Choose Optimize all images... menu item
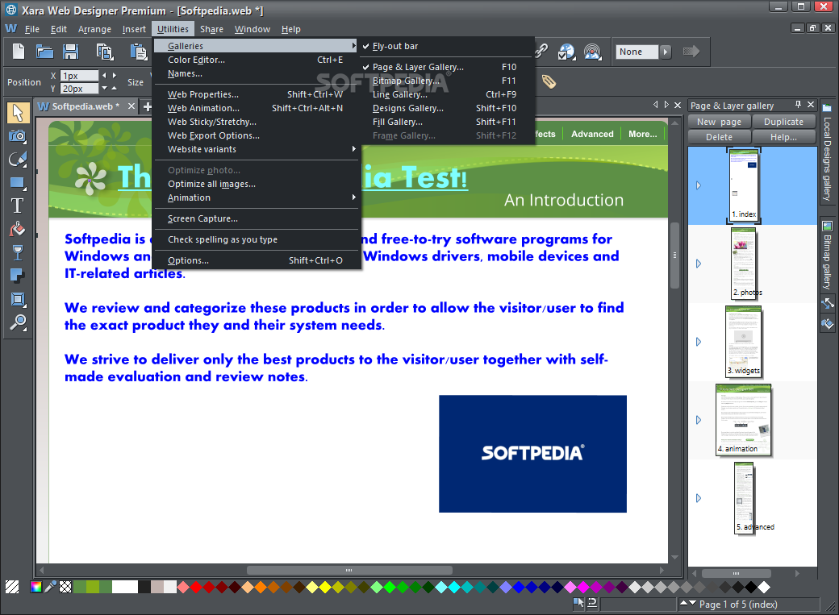The height and width of the screenshot is (615, 839). pyautogui.click(x=257, y=184)
